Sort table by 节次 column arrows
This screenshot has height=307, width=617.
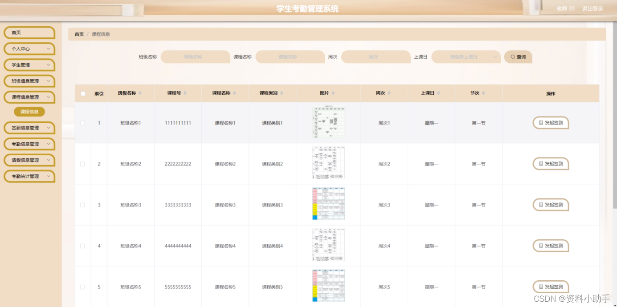[x=483, y=93]
